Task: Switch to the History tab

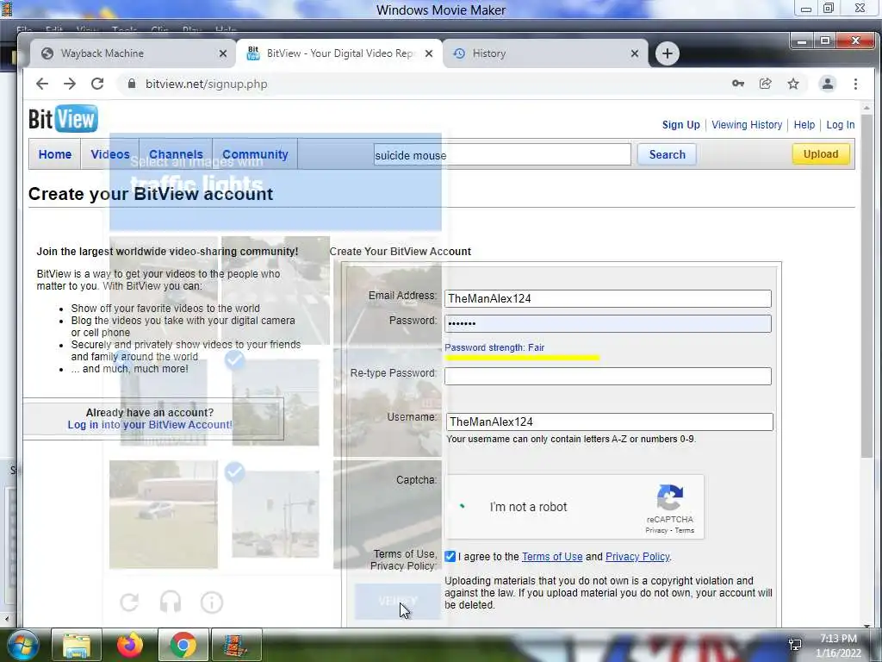Action: [545, 53]
